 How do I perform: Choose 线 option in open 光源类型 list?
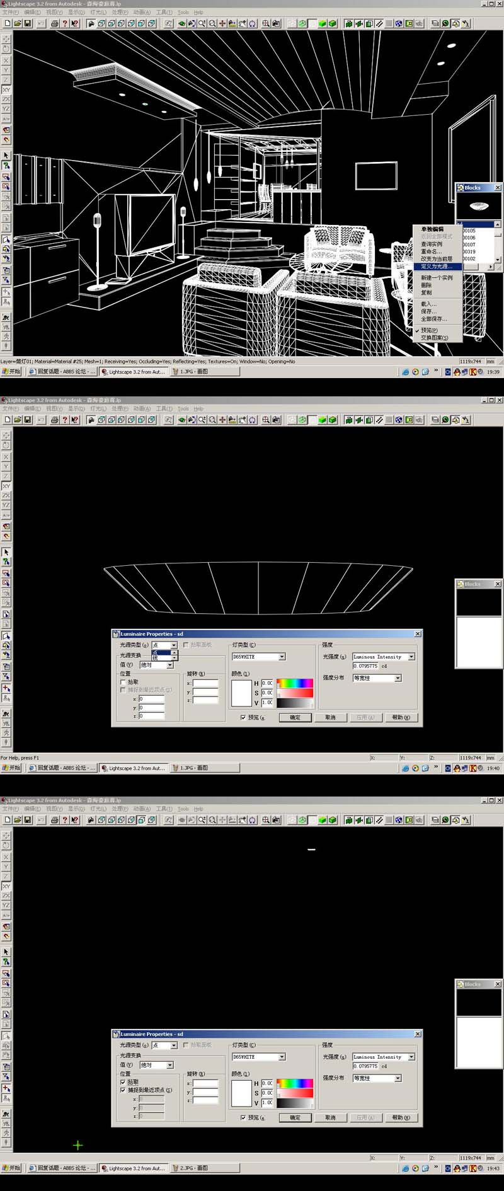tap(161, 658)
